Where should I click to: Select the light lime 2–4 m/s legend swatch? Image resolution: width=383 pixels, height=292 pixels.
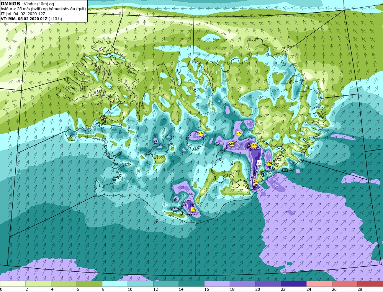pos(38,284)
